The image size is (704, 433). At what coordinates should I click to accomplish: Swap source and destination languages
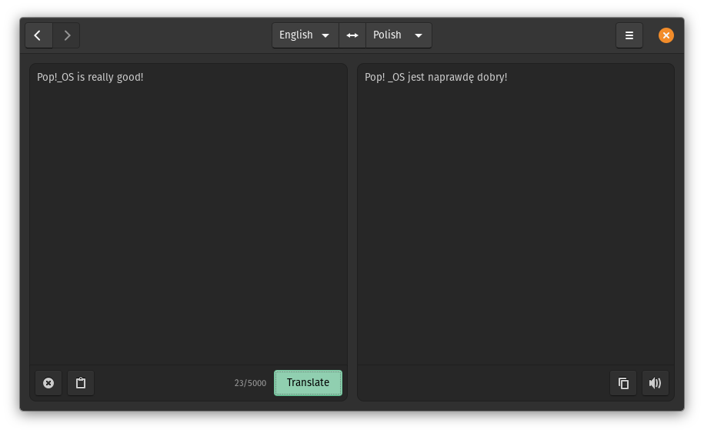click(x=352, y=35)
